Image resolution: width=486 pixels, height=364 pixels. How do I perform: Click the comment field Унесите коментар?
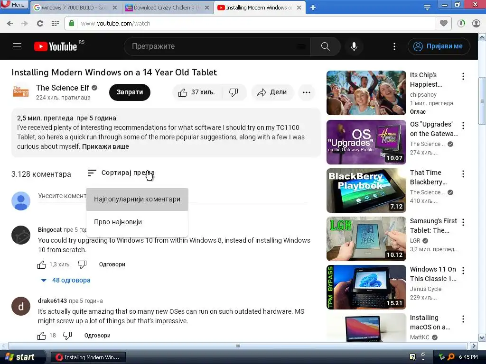point(173,196)
